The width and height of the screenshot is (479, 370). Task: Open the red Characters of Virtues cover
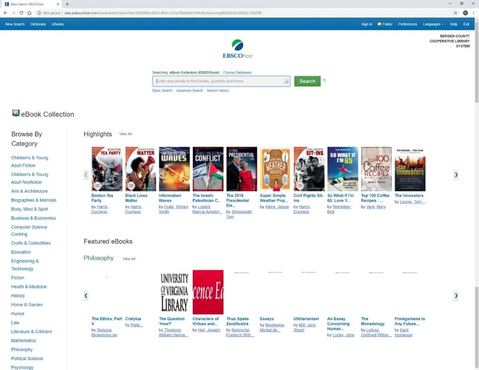pos(208,292)
